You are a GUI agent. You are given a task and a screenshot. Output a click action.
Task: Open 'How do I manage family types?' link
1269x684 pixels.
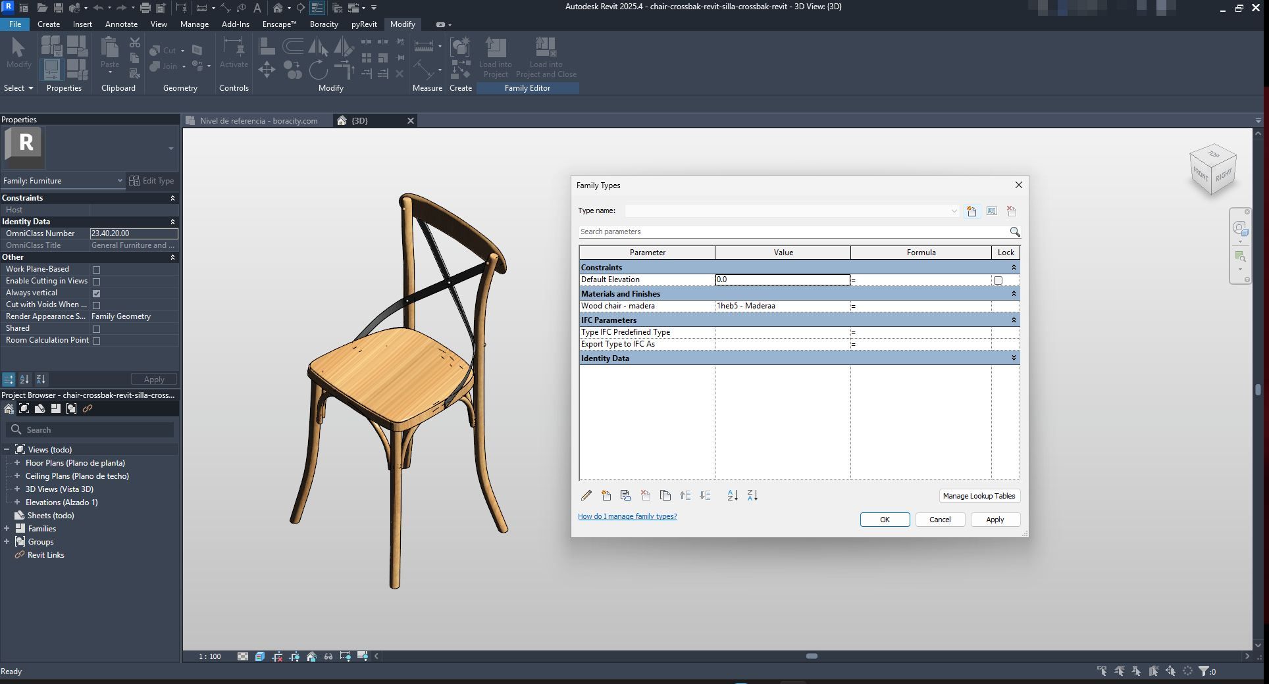click(x=627, y=516)
